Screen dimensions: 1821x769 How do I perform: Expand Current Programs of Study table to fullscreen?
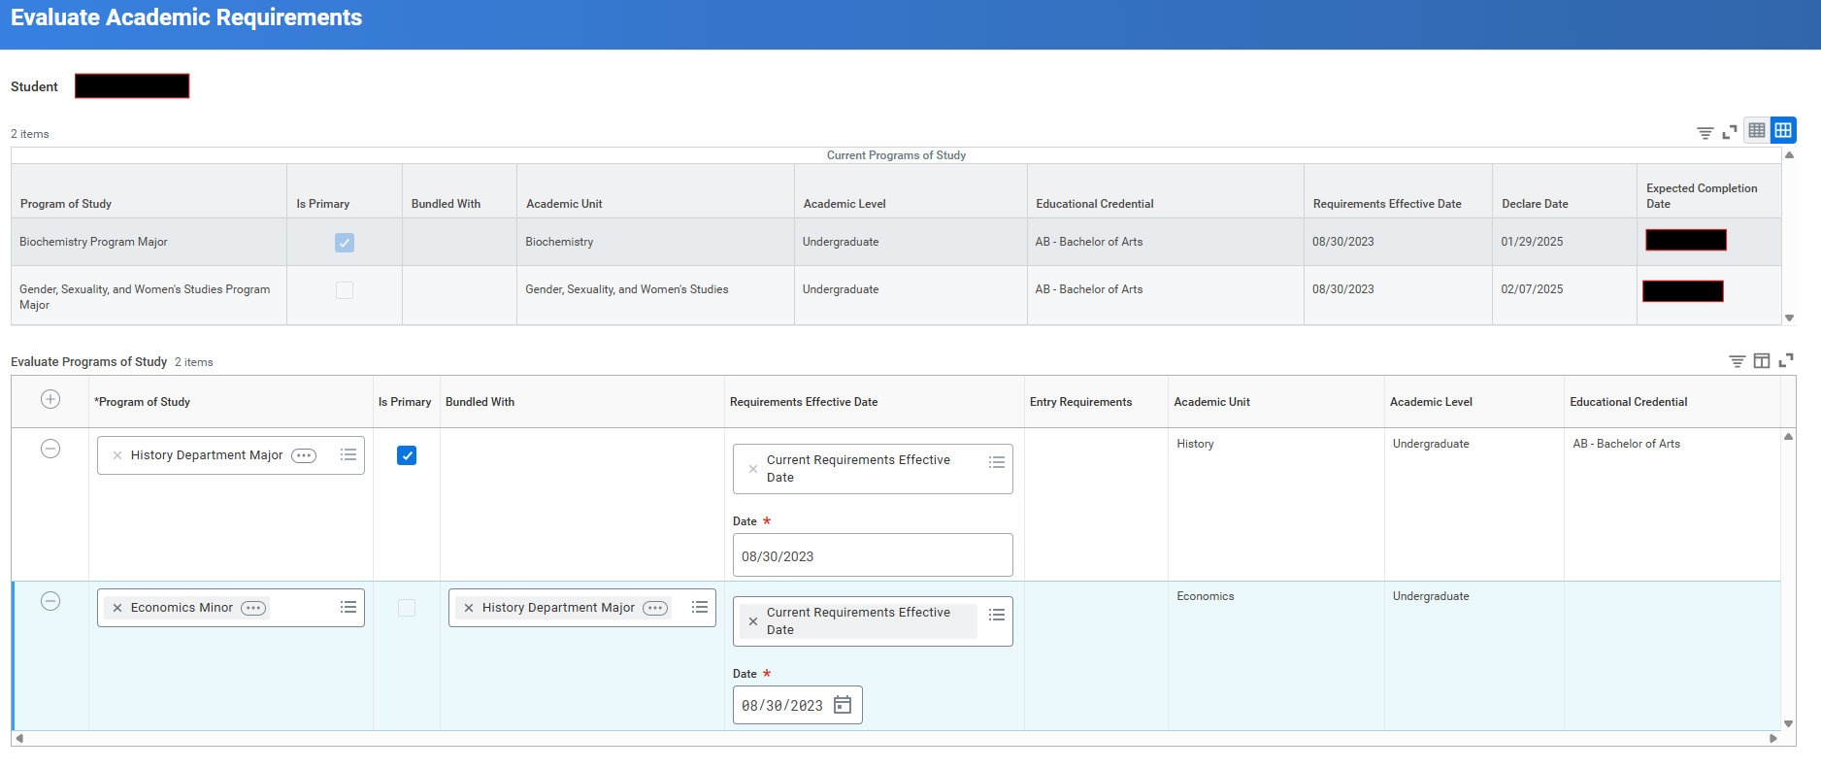(1730, 132)
